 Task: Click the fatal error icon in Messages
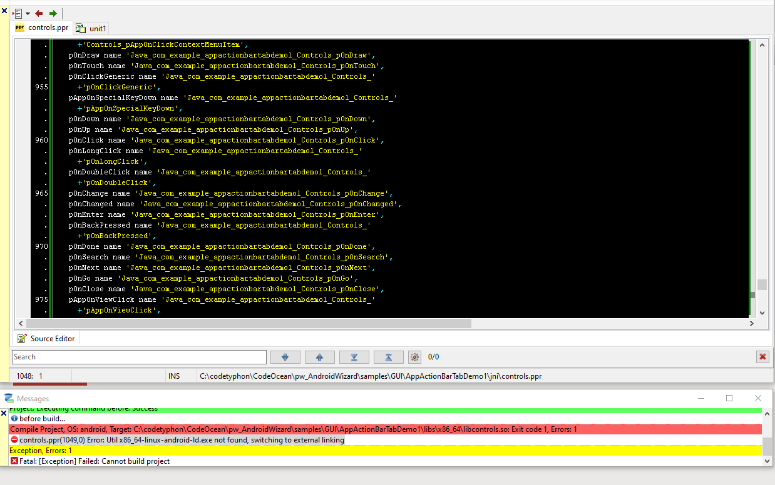pos(14,461)
